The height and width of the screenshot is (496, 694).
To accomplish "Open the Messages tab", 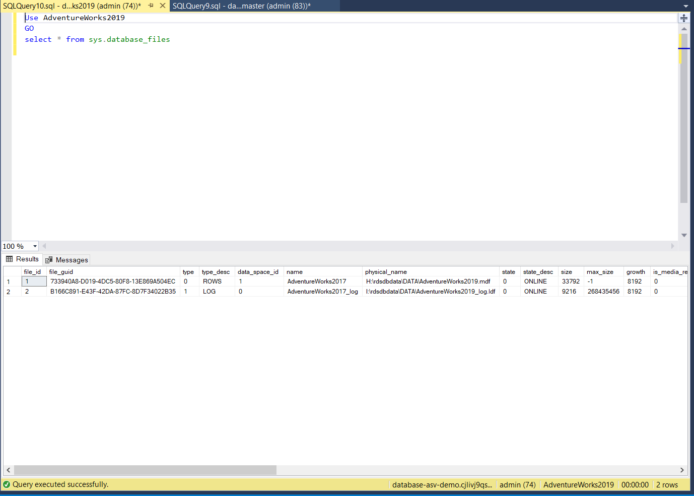I will [x=66, y=260].
